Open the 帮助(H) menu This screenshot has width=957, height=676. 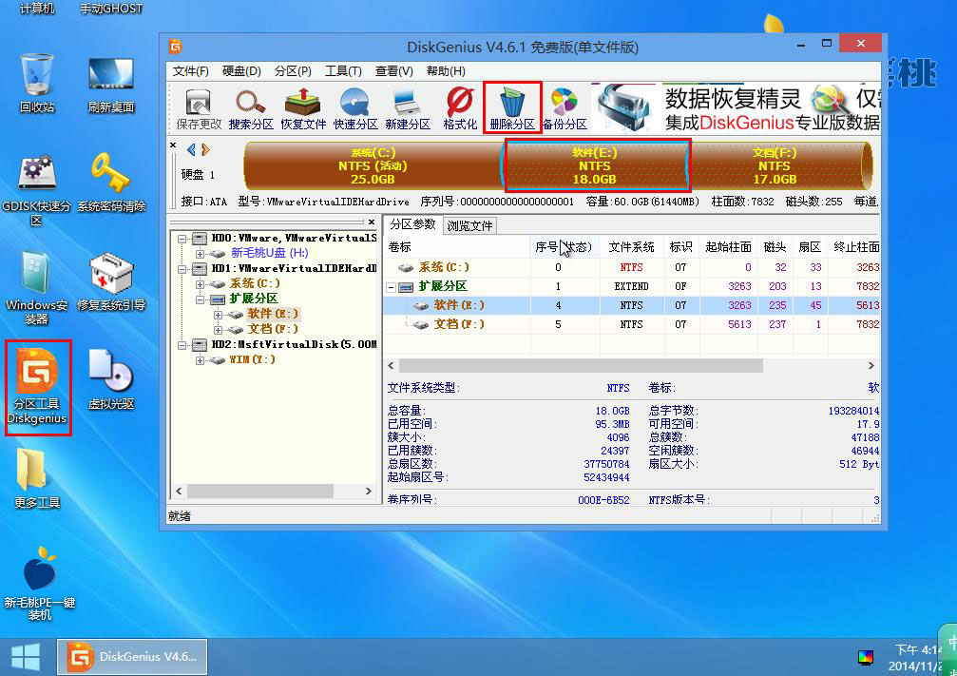446,71
